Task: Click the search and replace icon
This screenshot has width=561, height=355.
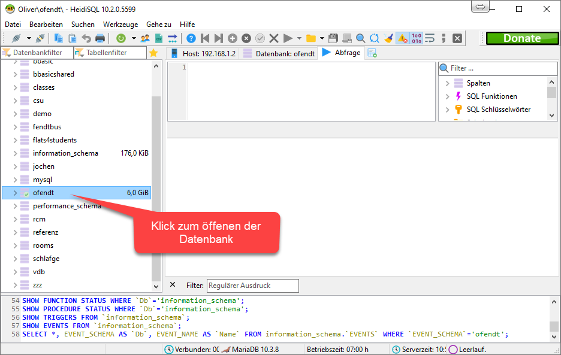Action: [375, 38]
